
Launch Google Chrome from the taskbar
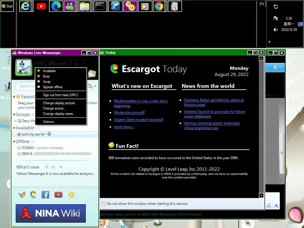click(159, 7)
